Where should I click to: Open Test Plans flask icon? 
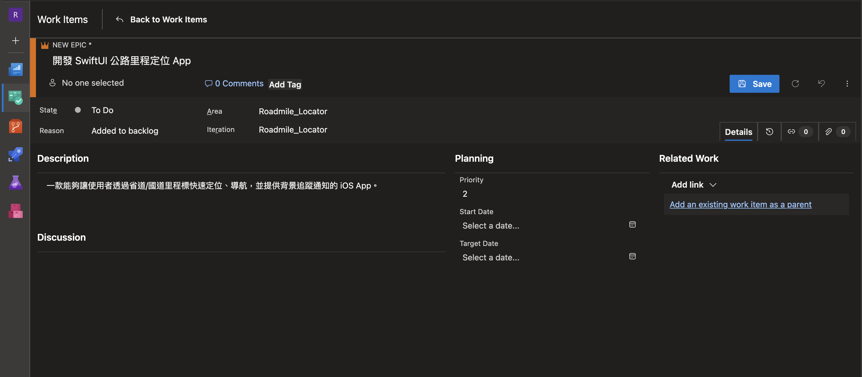pos(15,183)
